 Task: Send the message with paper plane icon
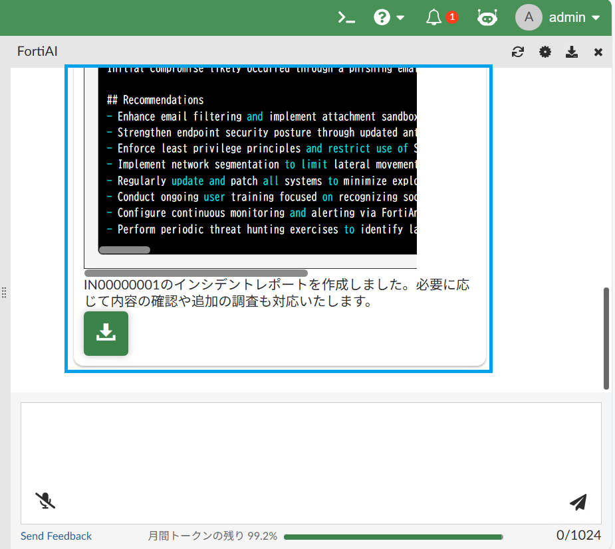(x=578, y=502)
